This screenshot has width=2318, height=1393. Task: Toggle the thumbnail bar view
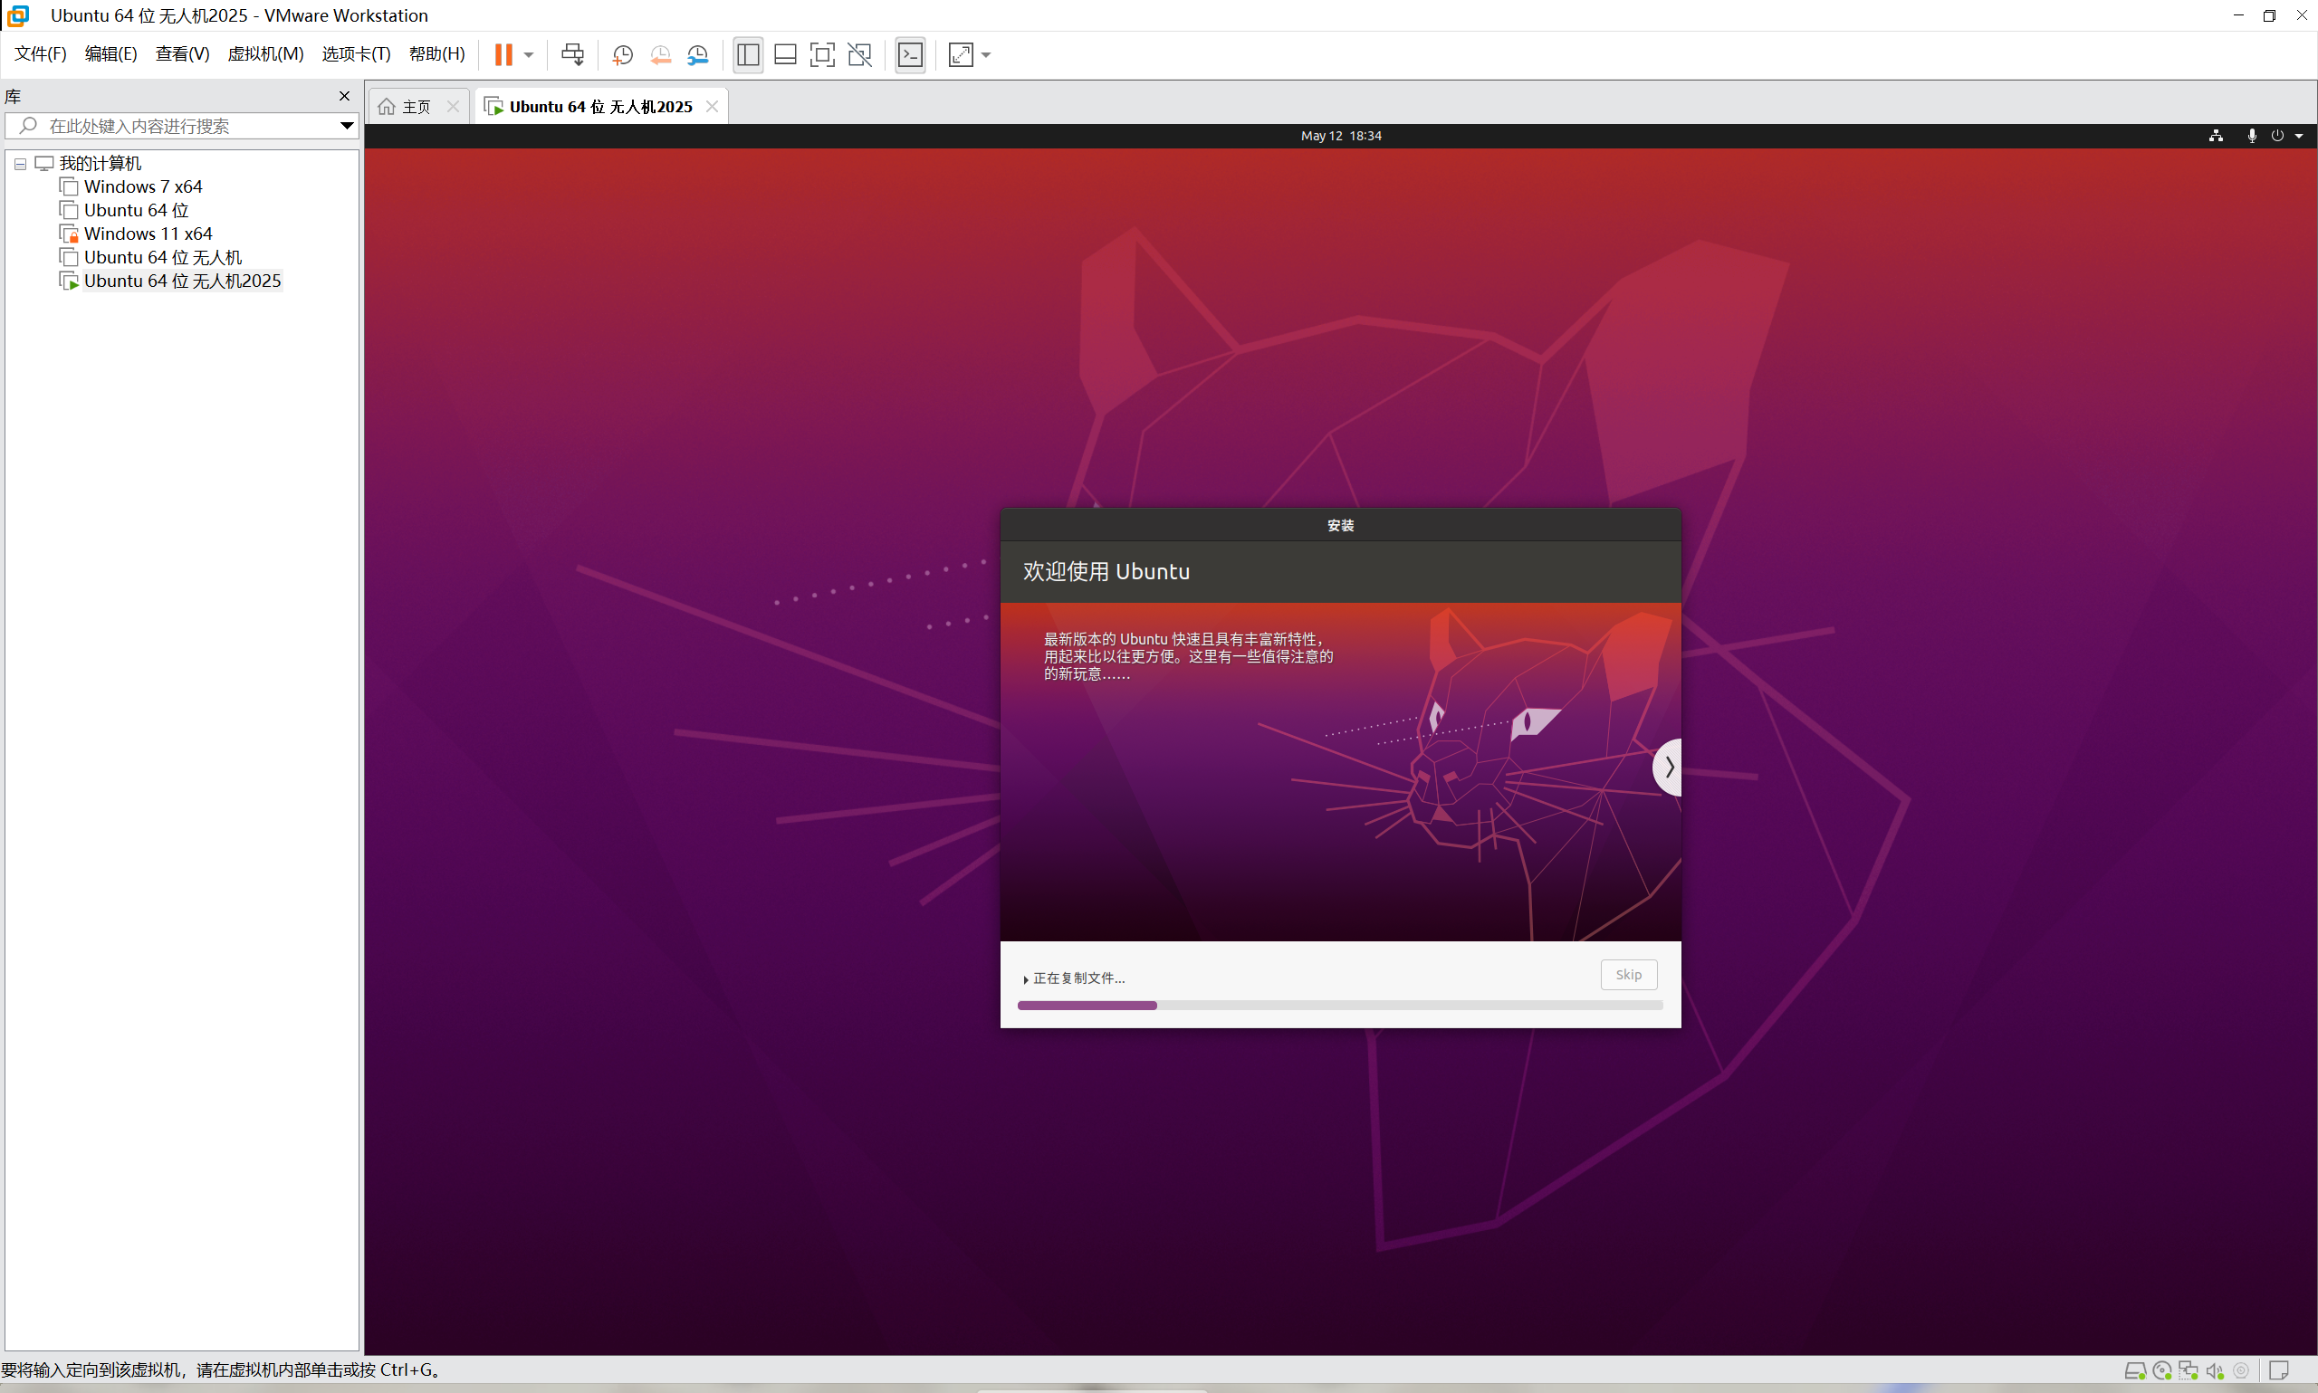pos(785,54)
